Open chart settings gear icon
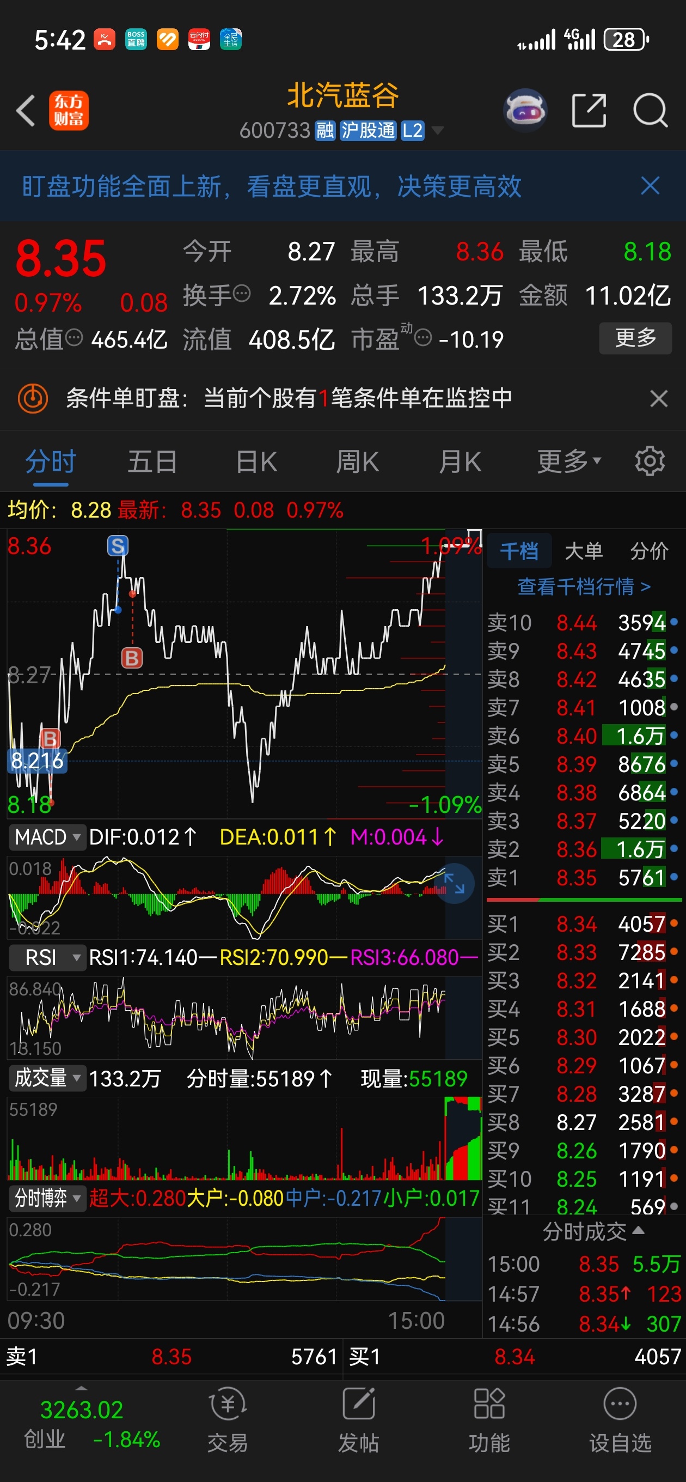 (x=650, y=461)
